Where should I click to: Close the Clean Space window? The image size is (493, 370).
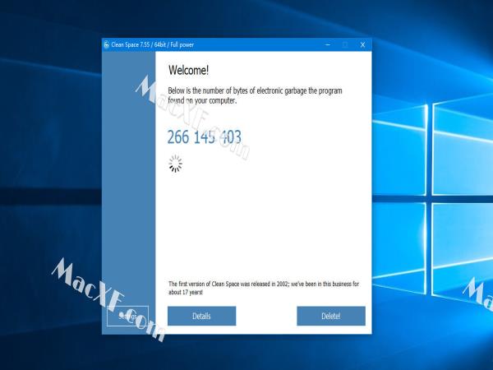point(362,44)
